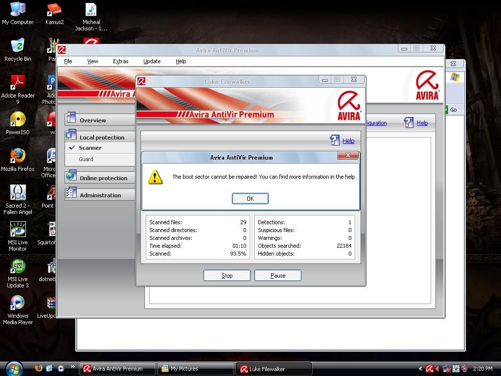Image resolution: width=501 pixels, height=376 pixels.
Task: Click the taskbar clock showing 2:20 PM
Action: 482,369
